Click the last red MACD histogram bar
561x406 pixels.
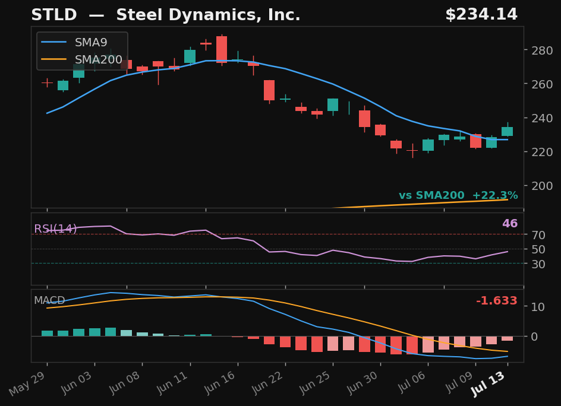[x=508, y=338]
